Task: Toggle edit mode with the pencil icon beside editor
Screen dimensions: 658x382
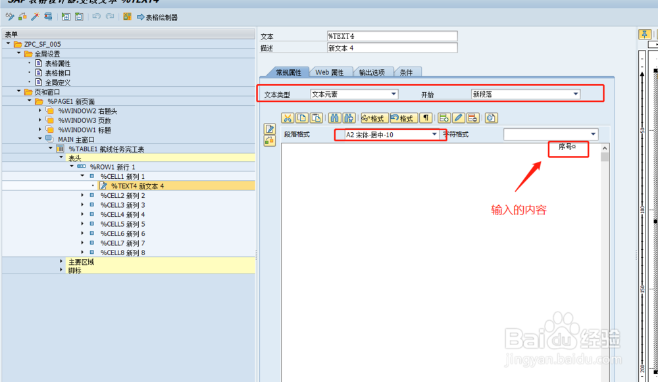Action: point(269,130)
